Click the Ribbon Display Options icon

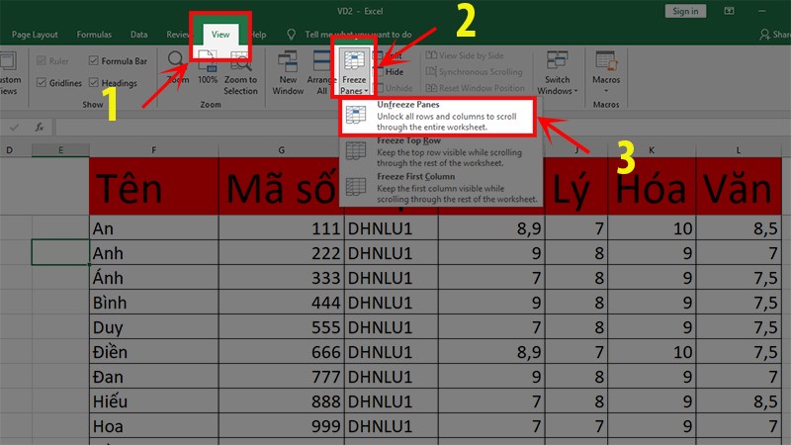pyautogui.click(x=729, y=11)
